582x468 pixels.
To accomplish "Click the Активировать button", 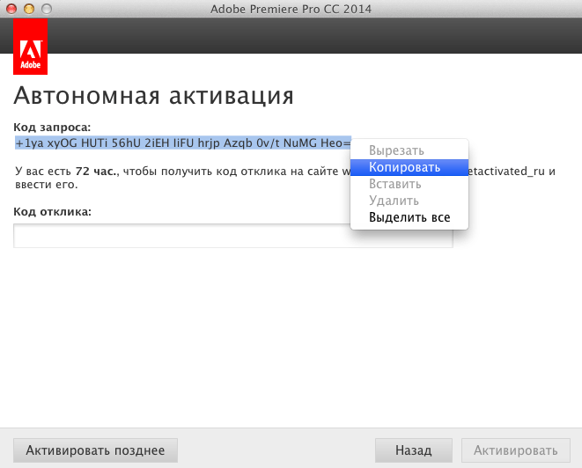I will tap(516, 450).
